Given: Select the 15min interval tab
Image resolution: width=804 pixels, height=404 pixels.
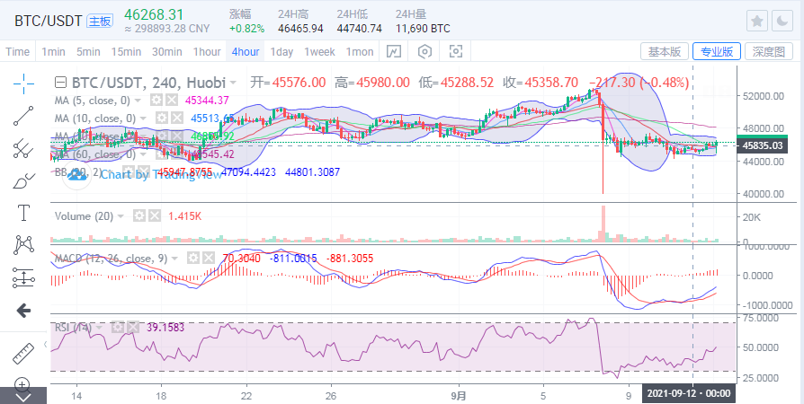Looking at the screenshot, I should click(127, 51).
